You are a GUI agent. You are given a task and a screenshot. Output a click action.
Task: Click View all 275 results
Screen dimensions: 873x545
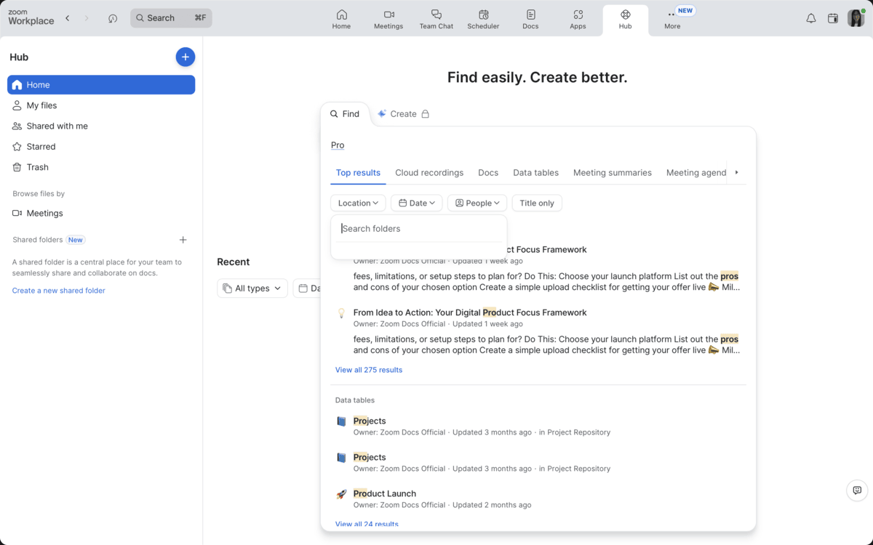click(369, 370)
